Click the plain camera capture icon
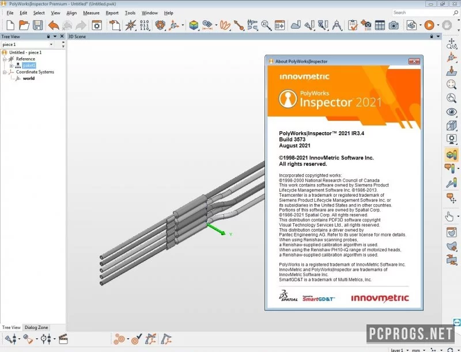The width and height of the screenshot is (461, 352). click(x=394, y=25)
